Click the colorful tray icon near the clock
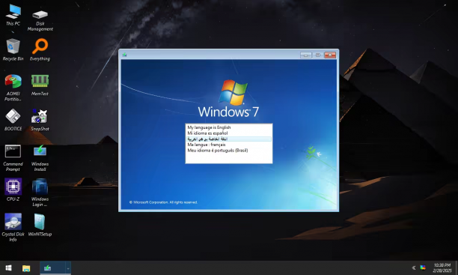This screenshot has height=275, width=458. tap(423, 268)
